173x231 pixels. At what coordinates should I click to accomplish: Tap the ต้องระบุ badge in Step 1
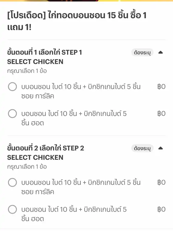[x=142, y=52]
